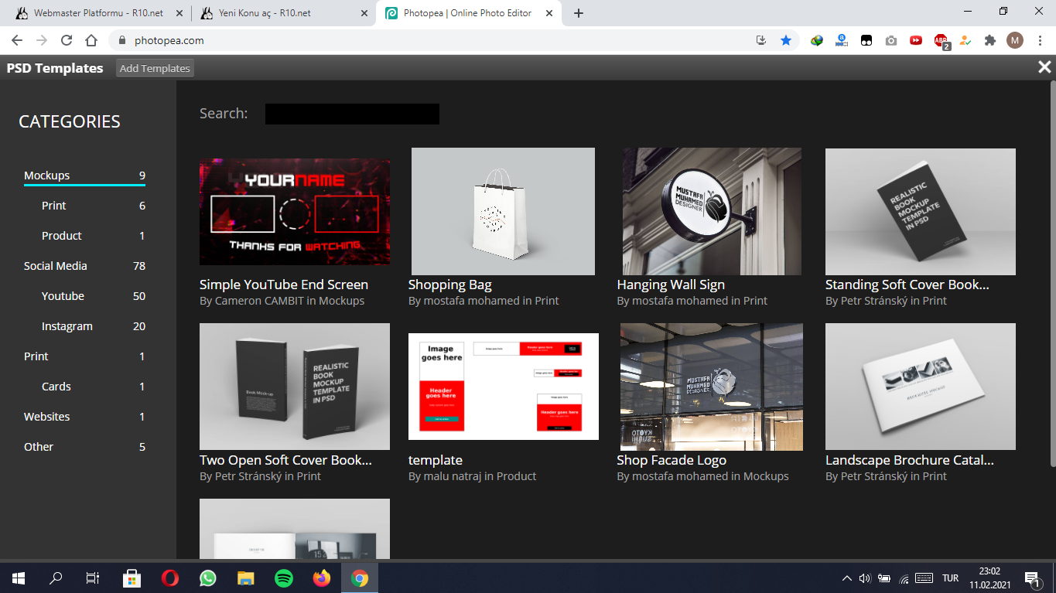This screenshot has height=593, width=1056.
Task: Close the Photopea browser tab
Action: 548,13
